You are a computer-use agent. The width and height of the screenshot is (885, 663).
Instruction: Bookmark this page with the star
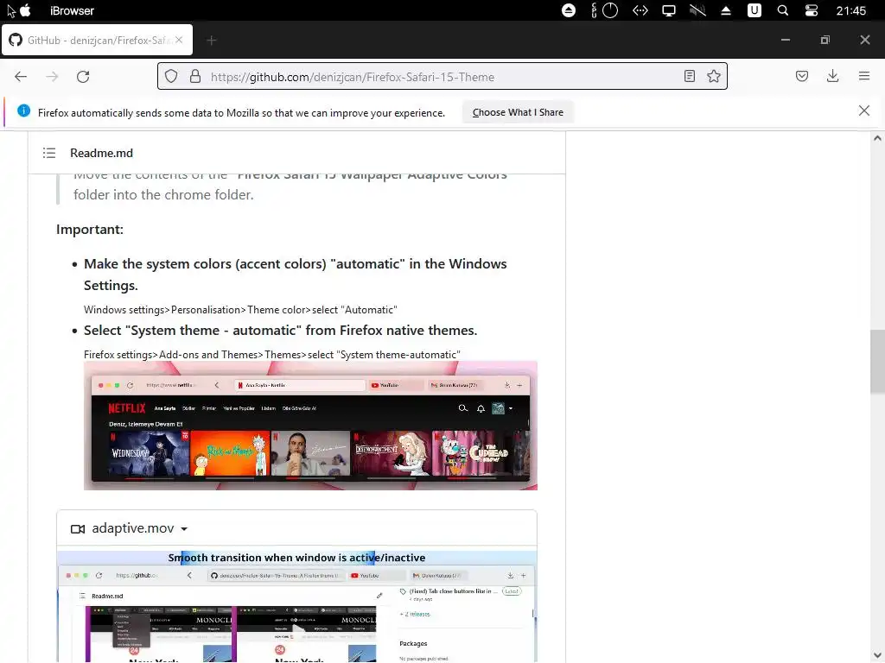713,76
